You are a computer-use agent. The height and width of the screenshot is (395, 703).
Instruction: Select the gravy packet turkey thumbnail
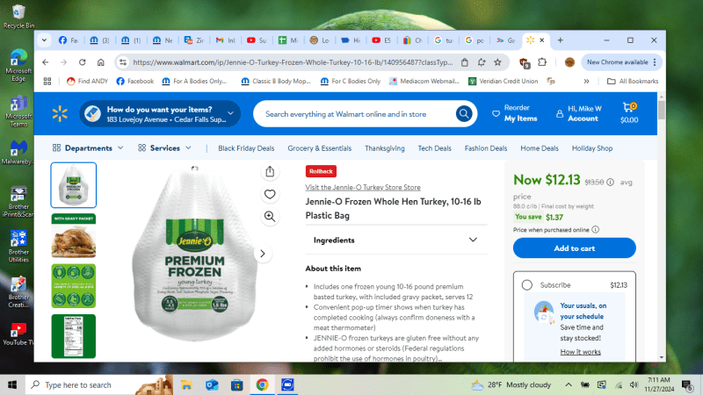pyautogui.click(x=74, y=235)
